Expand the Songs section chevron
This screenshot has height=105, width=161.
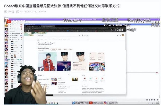[43, 75]
